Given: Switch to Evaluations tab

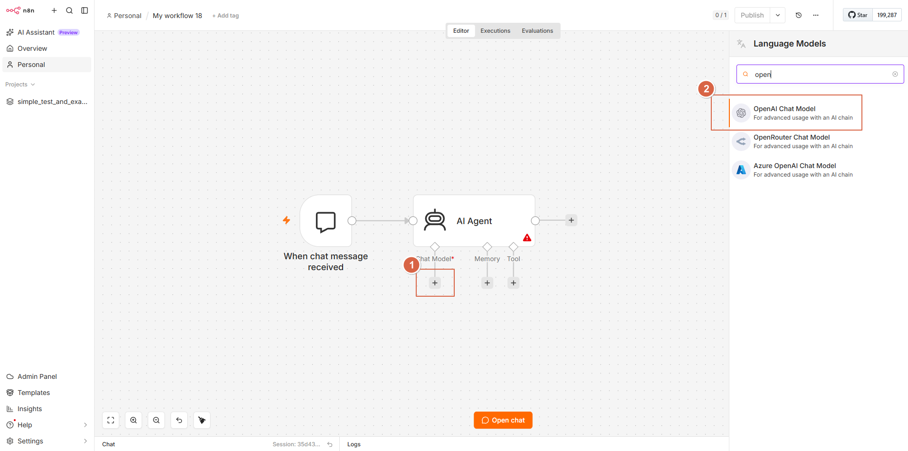Looking at the screenshot, I should 537,31.
